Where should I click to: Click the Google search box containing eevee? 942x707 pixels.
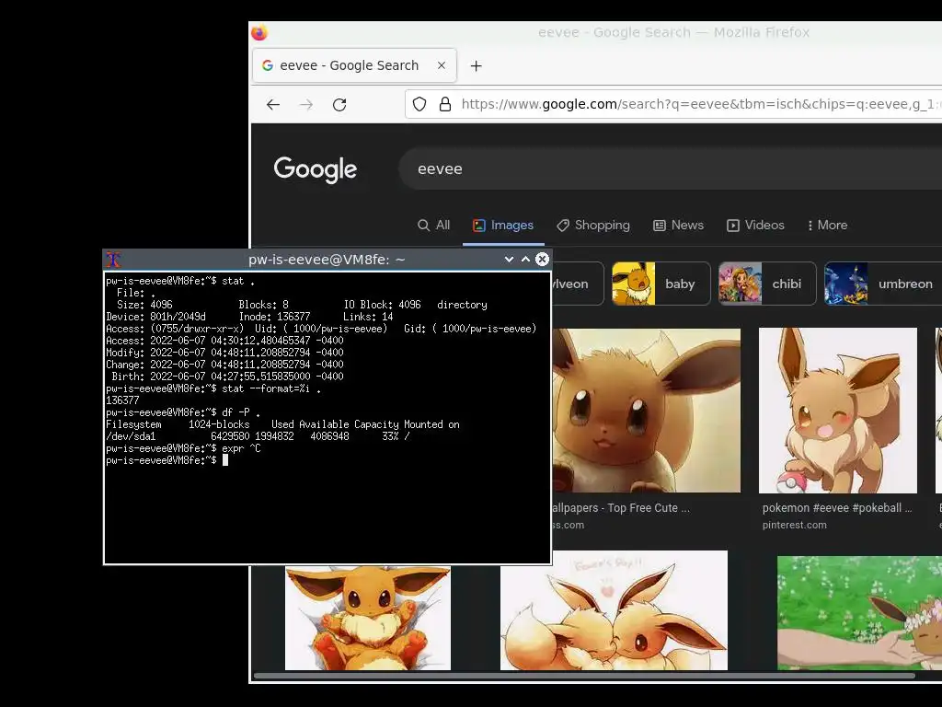tap(670, 169)
